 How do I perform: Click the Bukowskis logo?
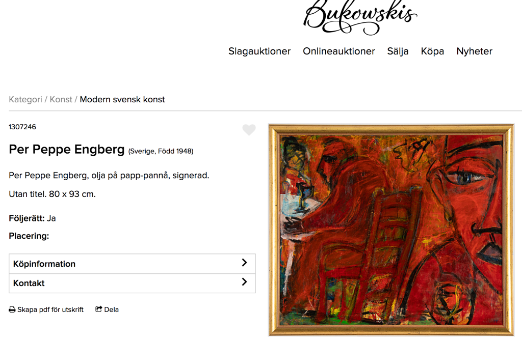(x=360, y=17)
